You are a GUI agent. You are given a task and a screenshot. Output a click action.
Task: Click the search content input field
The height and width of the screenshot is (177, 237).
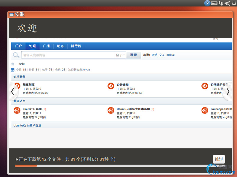coord(68,55)
